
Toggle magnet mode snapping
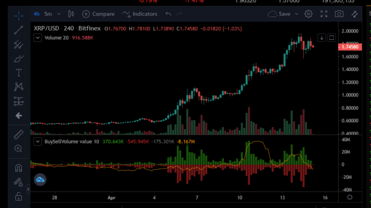[x=19, y=168]
